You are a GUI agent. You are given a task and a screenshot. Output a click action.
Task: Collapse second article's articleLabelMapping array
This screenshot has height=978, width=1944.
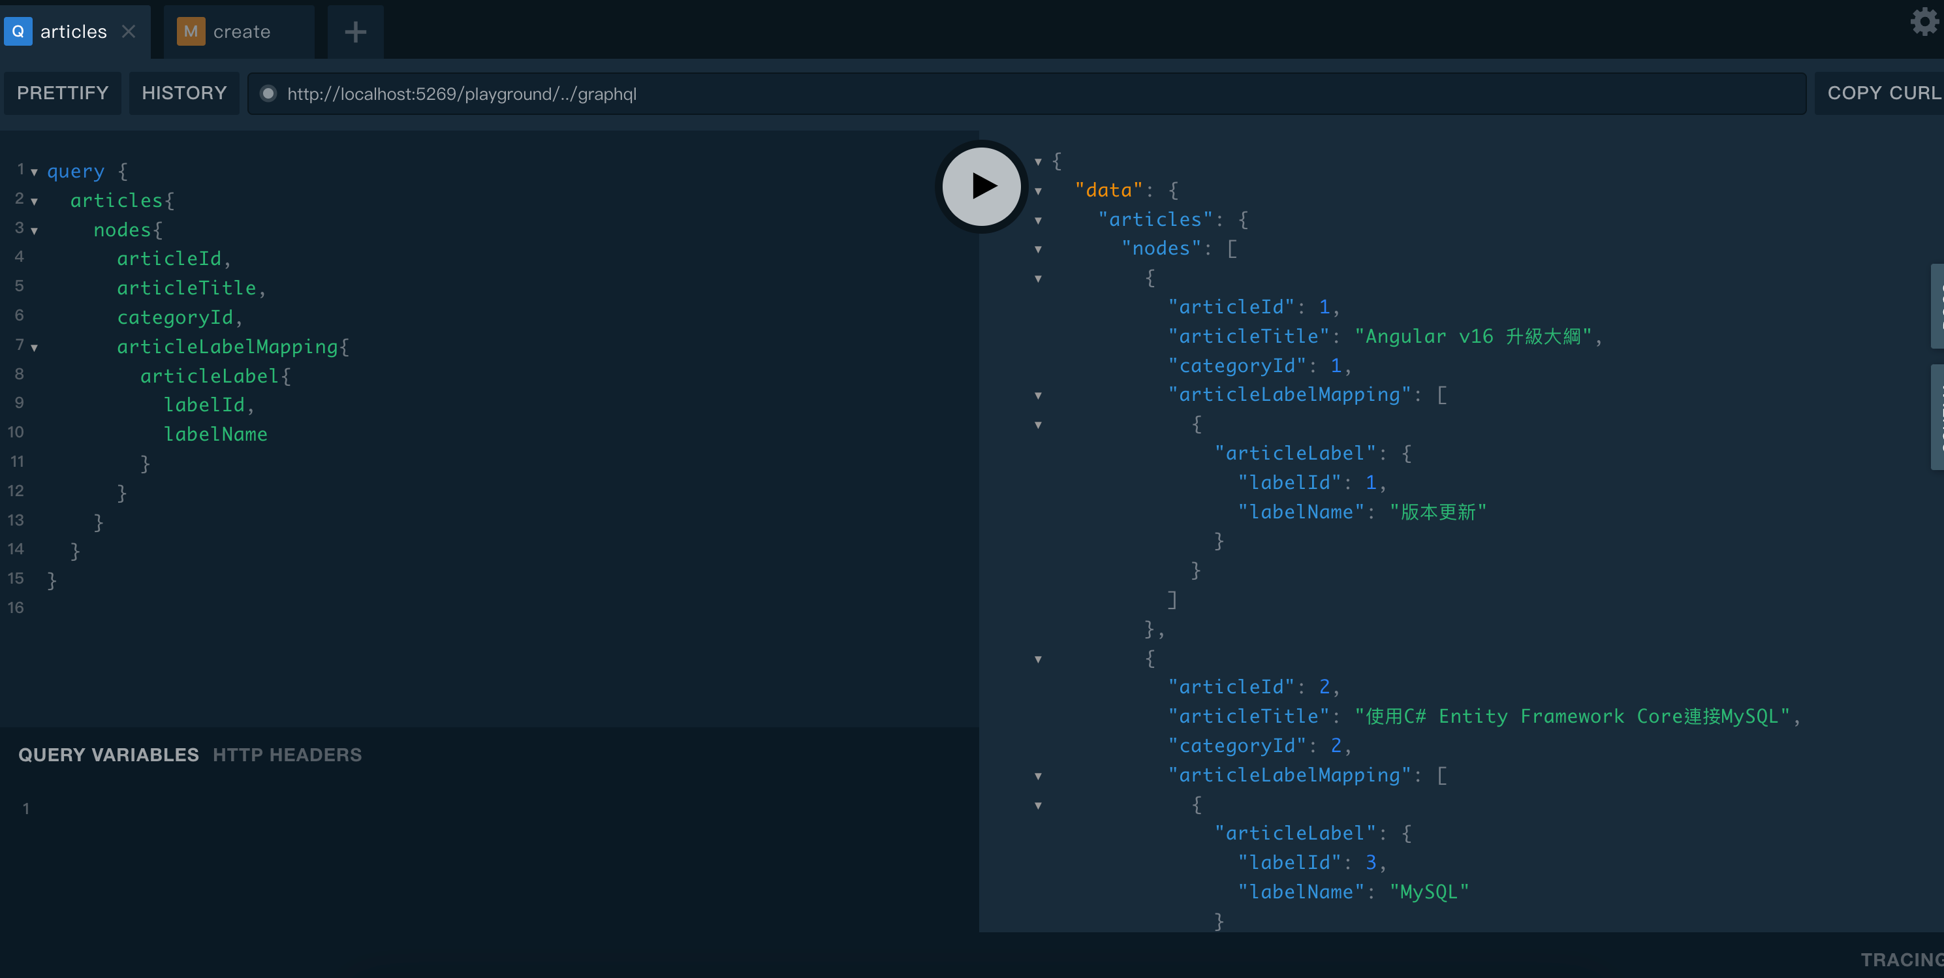(1039, 776)
